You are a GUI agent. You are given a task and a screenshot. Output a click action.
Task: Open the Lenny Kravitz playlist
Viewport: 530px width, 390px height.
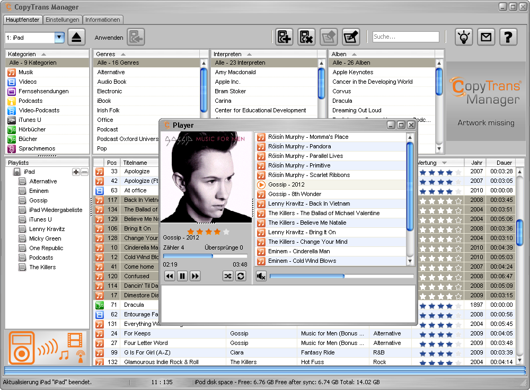coord(47,229)
